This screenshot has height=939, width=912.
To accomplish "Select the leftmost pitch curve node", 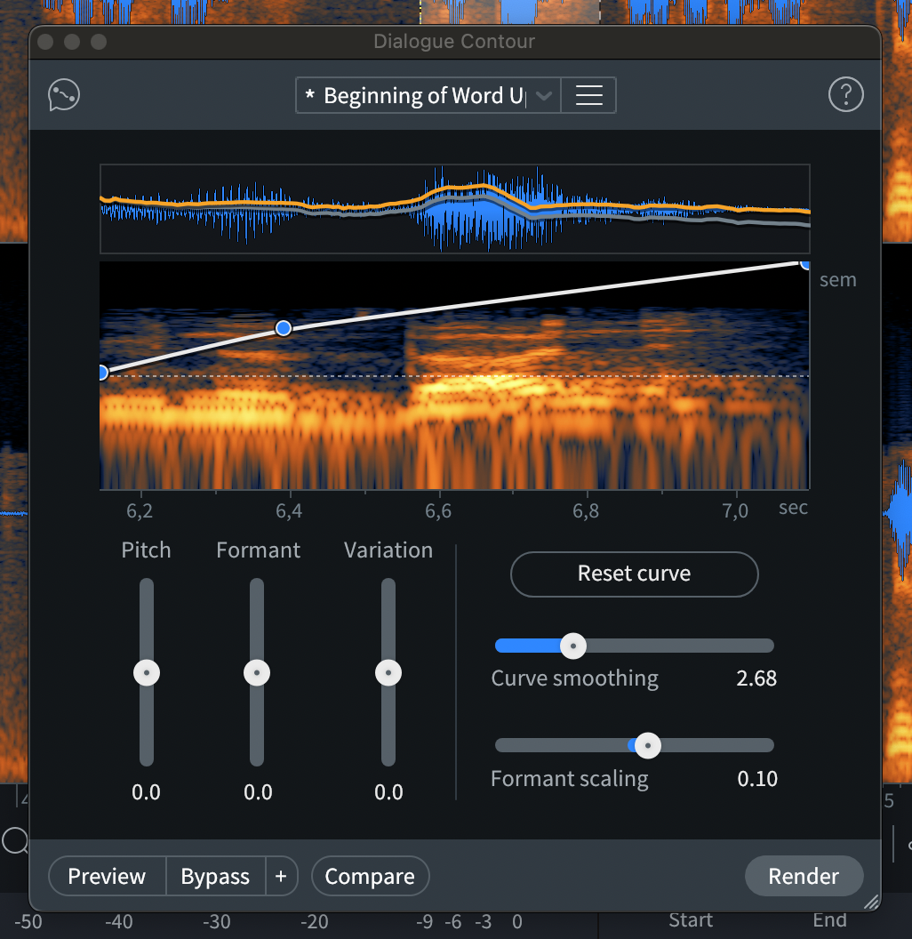I will click(x=102, y=373).
